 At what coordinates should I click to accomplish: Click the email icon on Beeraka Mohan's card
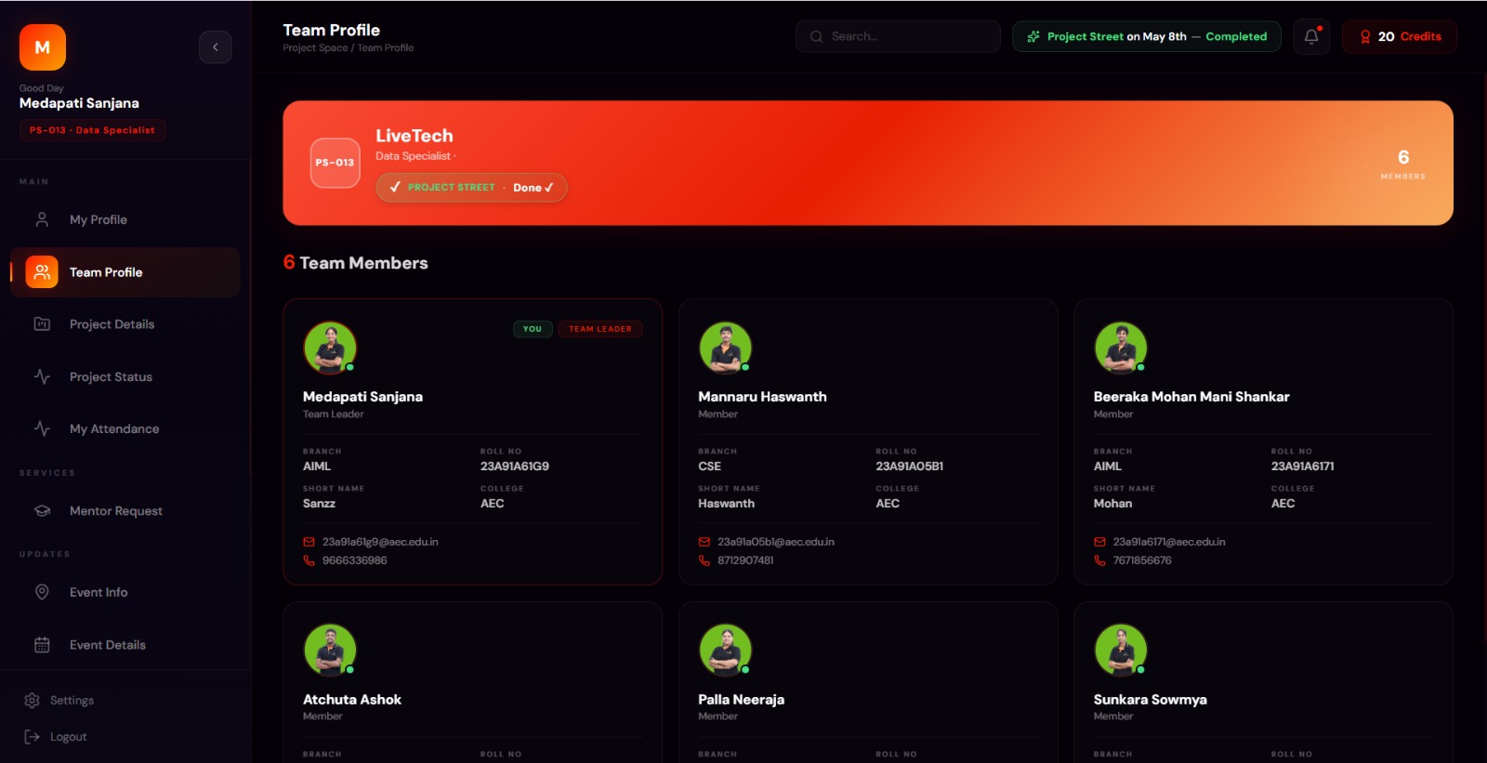(x=1099, y=542)
